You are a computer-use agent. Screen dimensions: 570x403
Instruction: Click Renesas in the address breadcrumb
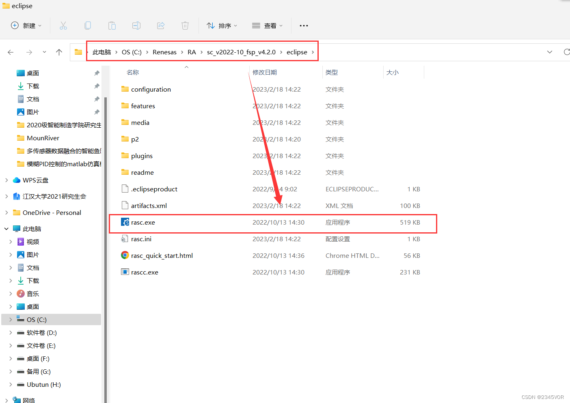(x=164, y=52)
